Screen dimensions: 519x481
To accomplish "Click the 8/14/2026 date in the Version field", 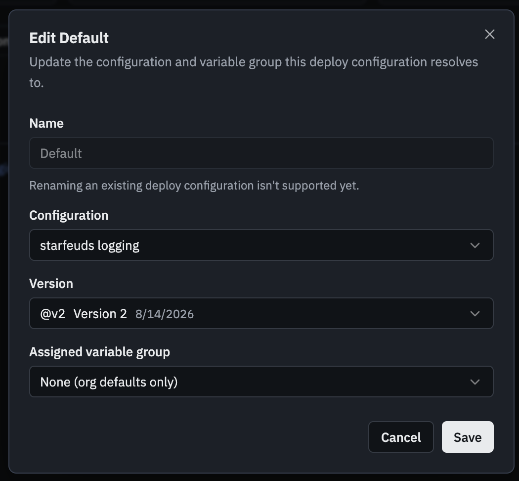I will [x=165, y=314].
